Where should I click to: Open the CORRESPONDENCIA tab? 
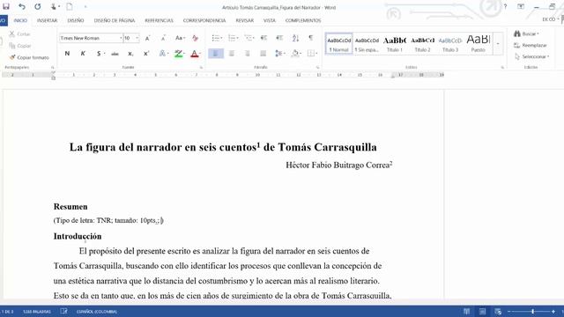pos(204,20)
